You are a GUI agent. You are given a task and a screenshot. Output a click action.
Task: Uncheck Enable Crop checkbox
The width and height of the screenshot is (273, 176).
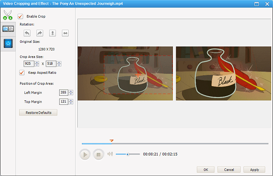[x=20, y=16]
